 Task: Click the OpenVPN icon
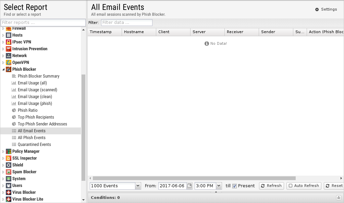coord(8,63)
